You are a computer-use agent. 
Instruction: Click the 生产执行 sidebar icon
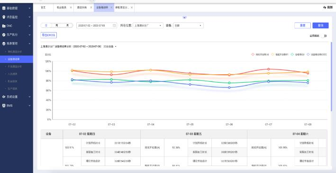tap(4, 35)
